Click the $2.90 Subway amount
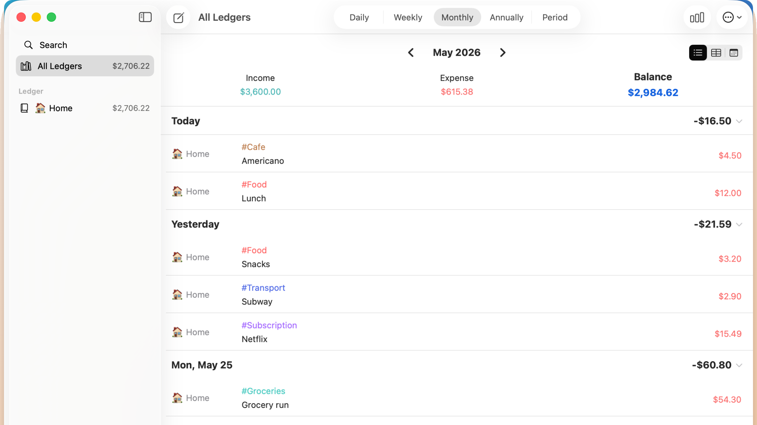757x425 pixels. point(730,296)
